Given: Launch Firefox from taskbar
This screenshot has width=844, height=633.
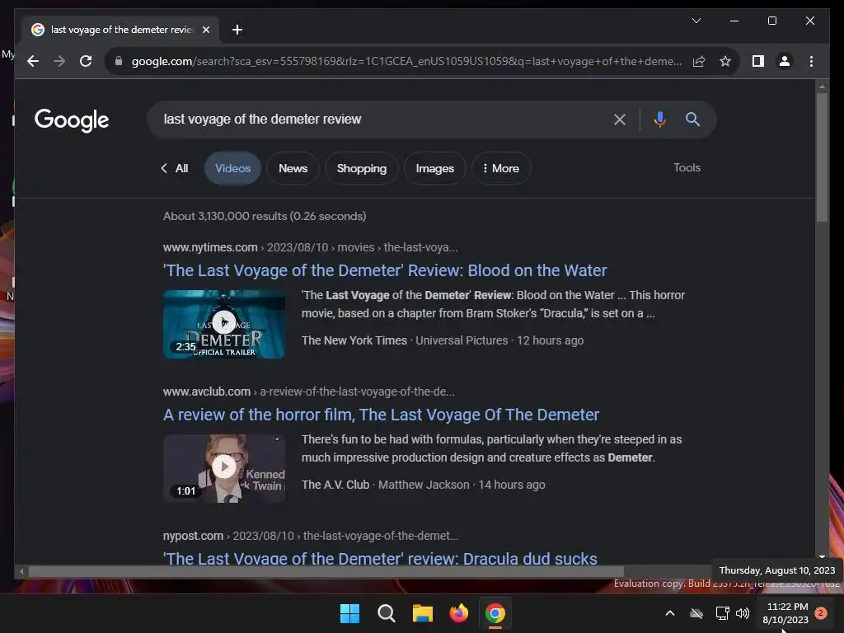Looking at the screenshot, I should [458, 613].
